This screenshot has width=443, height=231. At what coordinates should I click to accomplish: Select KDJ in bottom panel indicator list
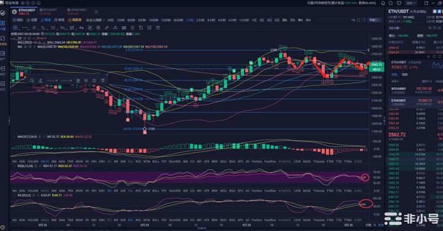click(130, 220)
